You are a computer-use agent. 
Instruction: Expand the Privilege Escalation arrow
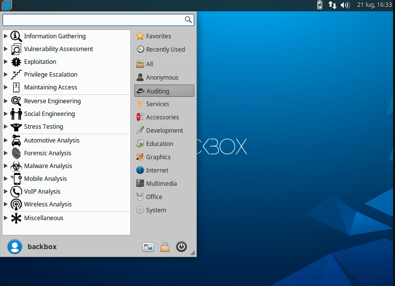tap(5, 75)
